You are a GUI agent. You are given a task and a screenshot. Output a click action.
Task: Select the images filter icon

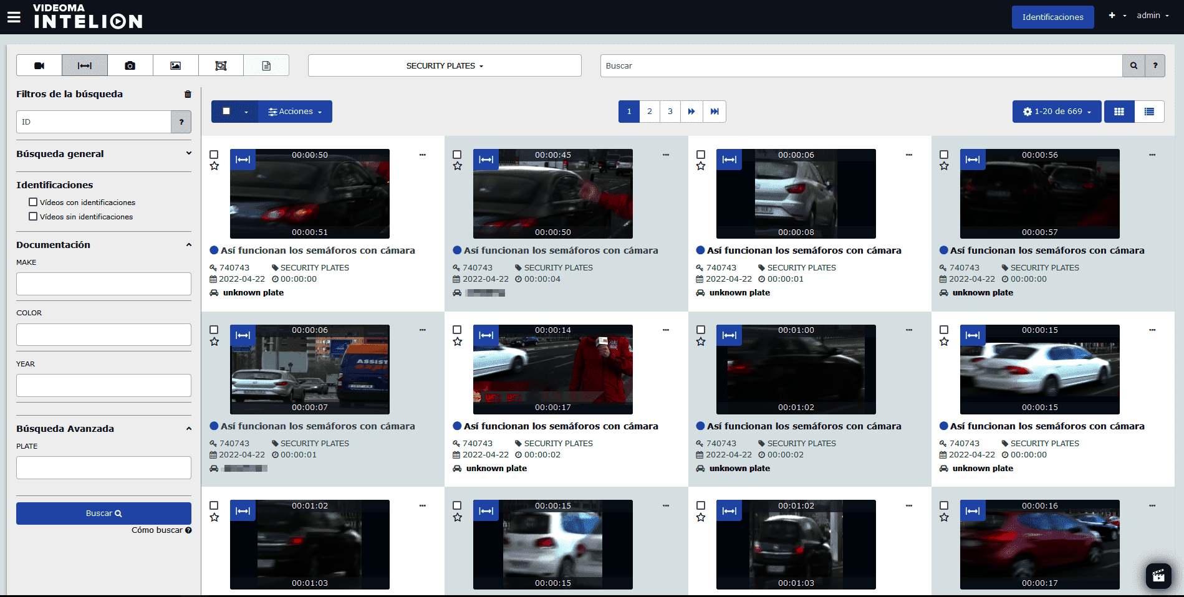pos(175,65)
